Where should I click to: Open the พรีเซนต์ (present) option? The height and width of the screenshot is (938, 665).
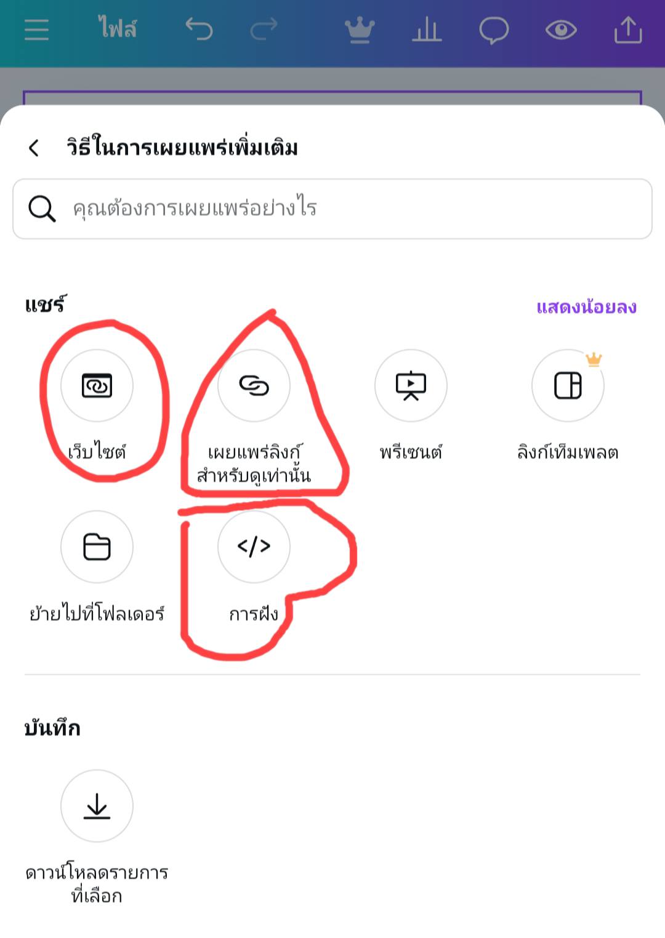click(411, 386)
